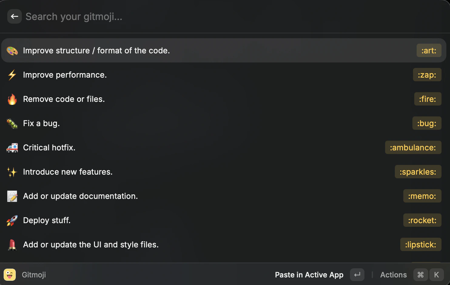Click Paste in Active App action
Image resolution: width=450 pixels, height=285 pixels.
coord(309,275)
